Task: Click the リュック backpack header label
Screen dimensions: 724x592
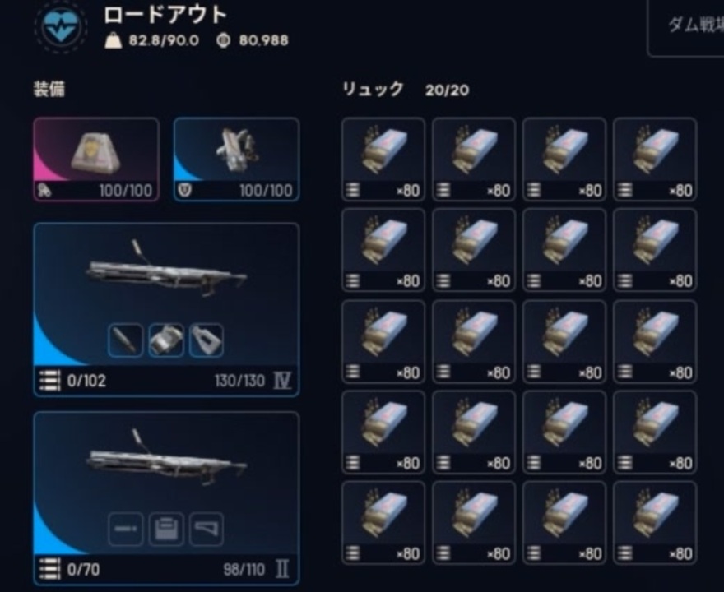Action: pos(373,89)
